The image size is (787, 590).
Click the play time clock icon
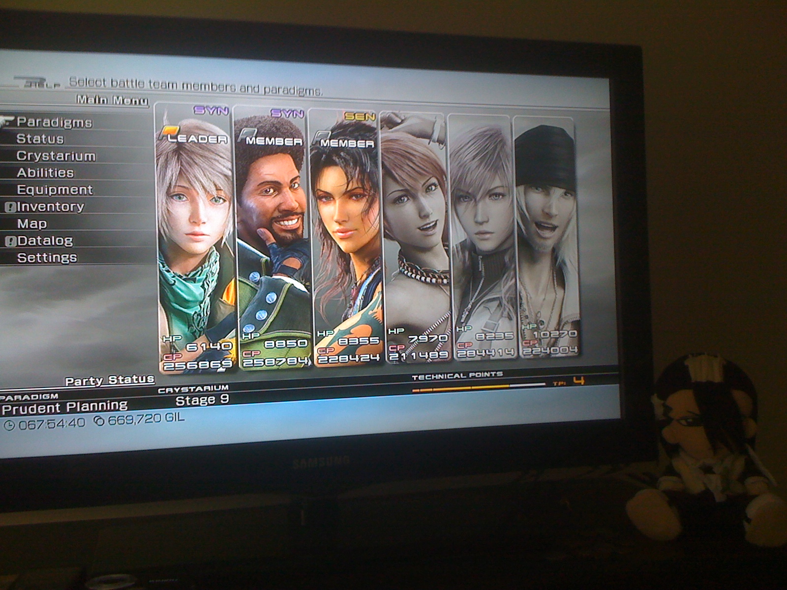[9, 425]
